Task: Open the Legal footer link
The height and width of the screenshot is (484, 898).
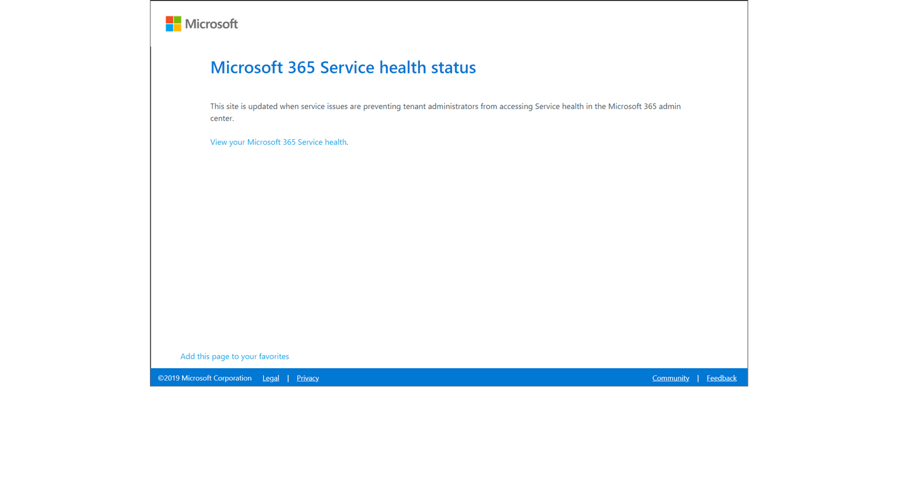Action: pos(271,378)
